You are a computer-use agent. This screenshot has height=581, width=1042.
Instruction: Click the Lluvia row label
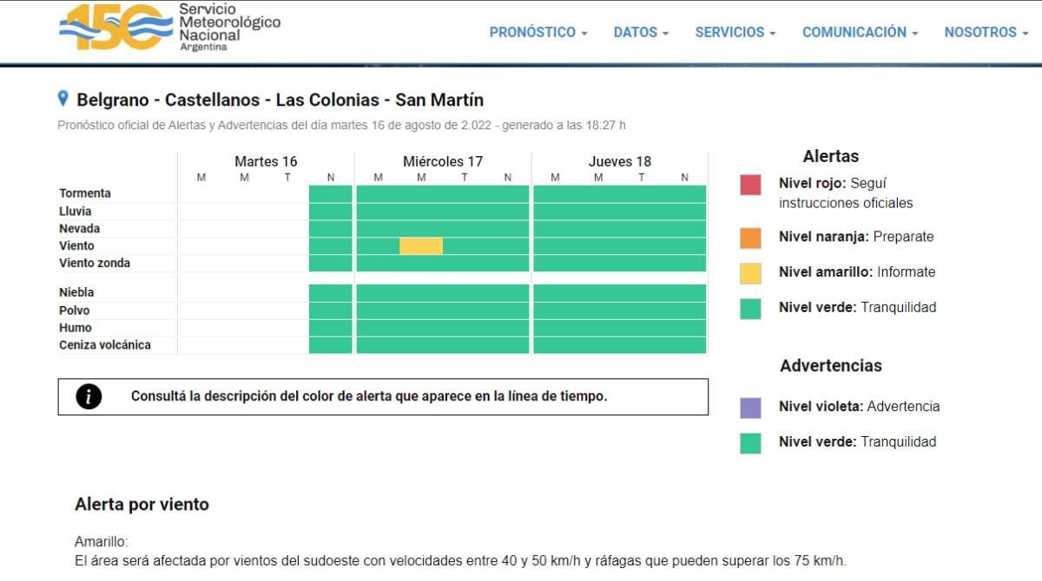[x=76, y=212]
